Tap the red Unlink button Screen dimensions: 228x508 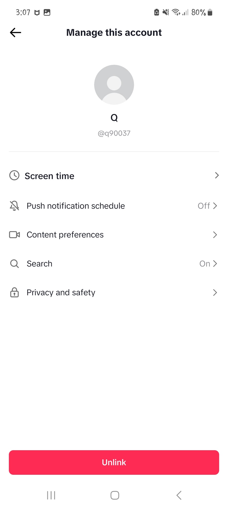(x=114, y=463)
